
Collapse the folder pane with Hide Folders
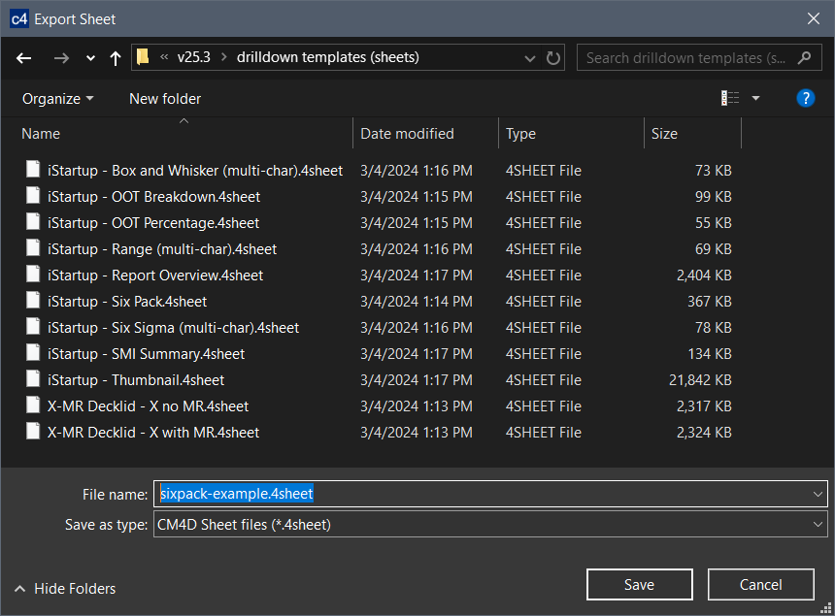[65, 589]
